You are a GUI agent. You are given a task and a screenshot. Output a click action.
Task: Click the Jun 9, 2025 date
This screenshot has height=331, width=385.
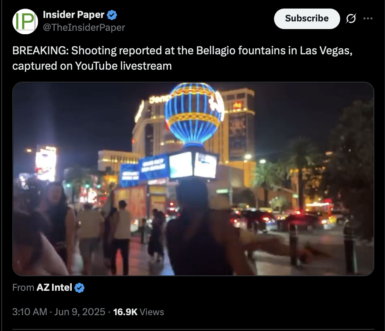tap(79, 312)
